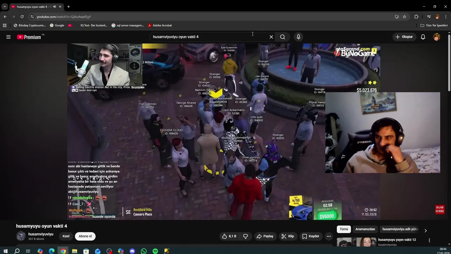The height and width of the screenshot is (254, 451).
Task: Dislike the video
Action: pos(246,236)
